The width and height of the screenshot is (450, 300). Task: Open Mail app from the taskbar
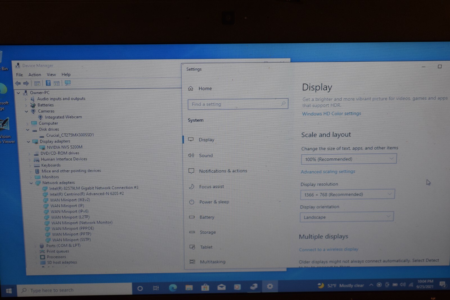(x=221, y=287)
